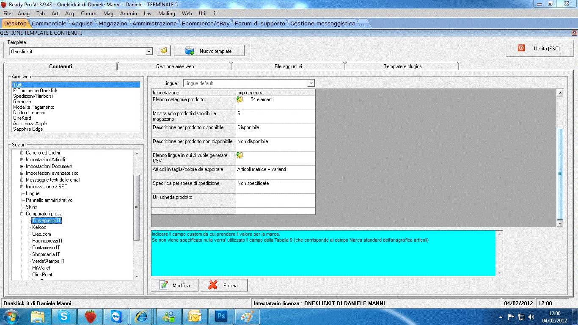
Task: Open Elenco lingue CSV folder icon
Action: pyautogui.click(x=240, y=155)
